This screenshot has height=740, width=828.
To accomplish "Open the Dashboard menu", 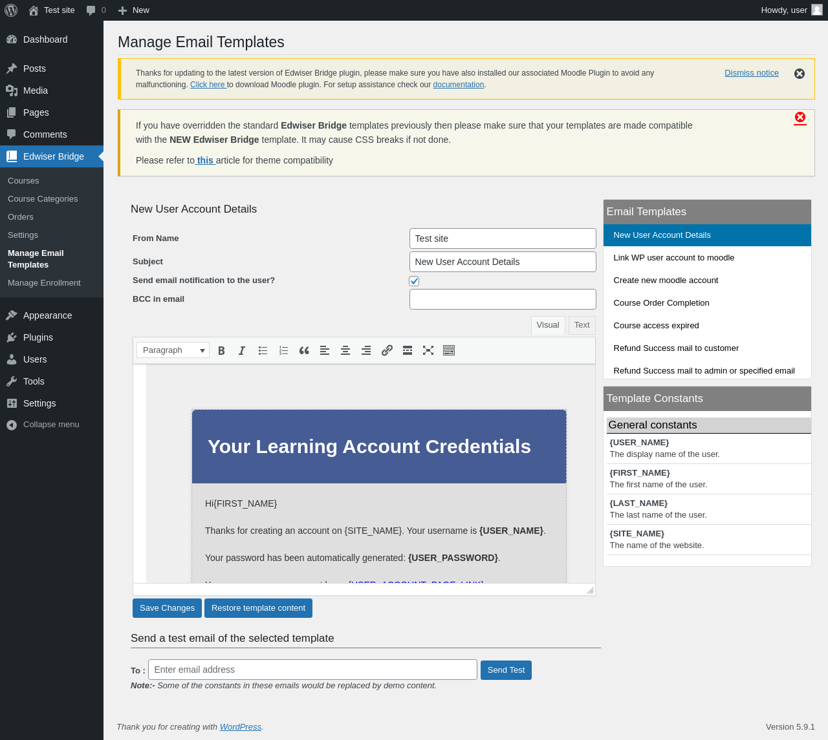I will tap(52, 39).
